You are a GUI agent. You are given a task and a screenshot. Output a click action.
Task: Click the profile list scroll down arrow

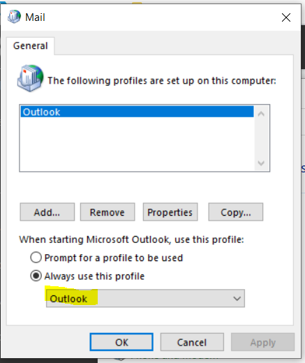tap(261, 163)
